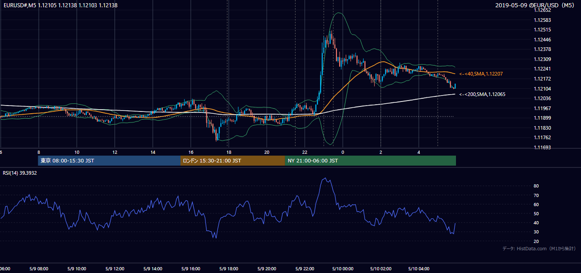This screenshot has width=581, height=273.
Task: Click hour label 10 under price chart
Action: 77,152
